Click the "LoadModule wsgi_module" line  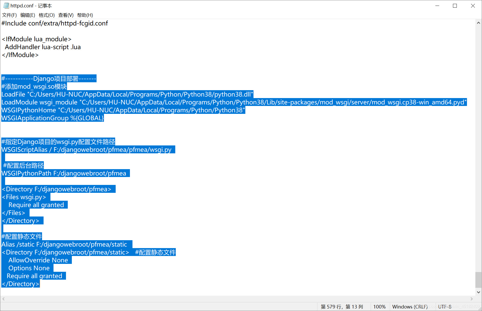coord(234,102)
